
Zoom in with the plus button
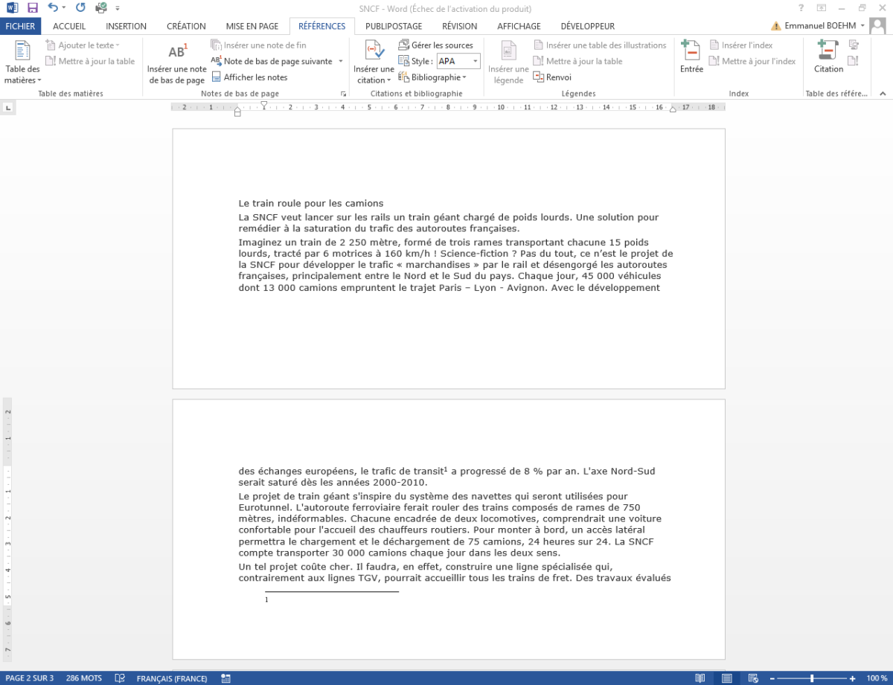853,678
